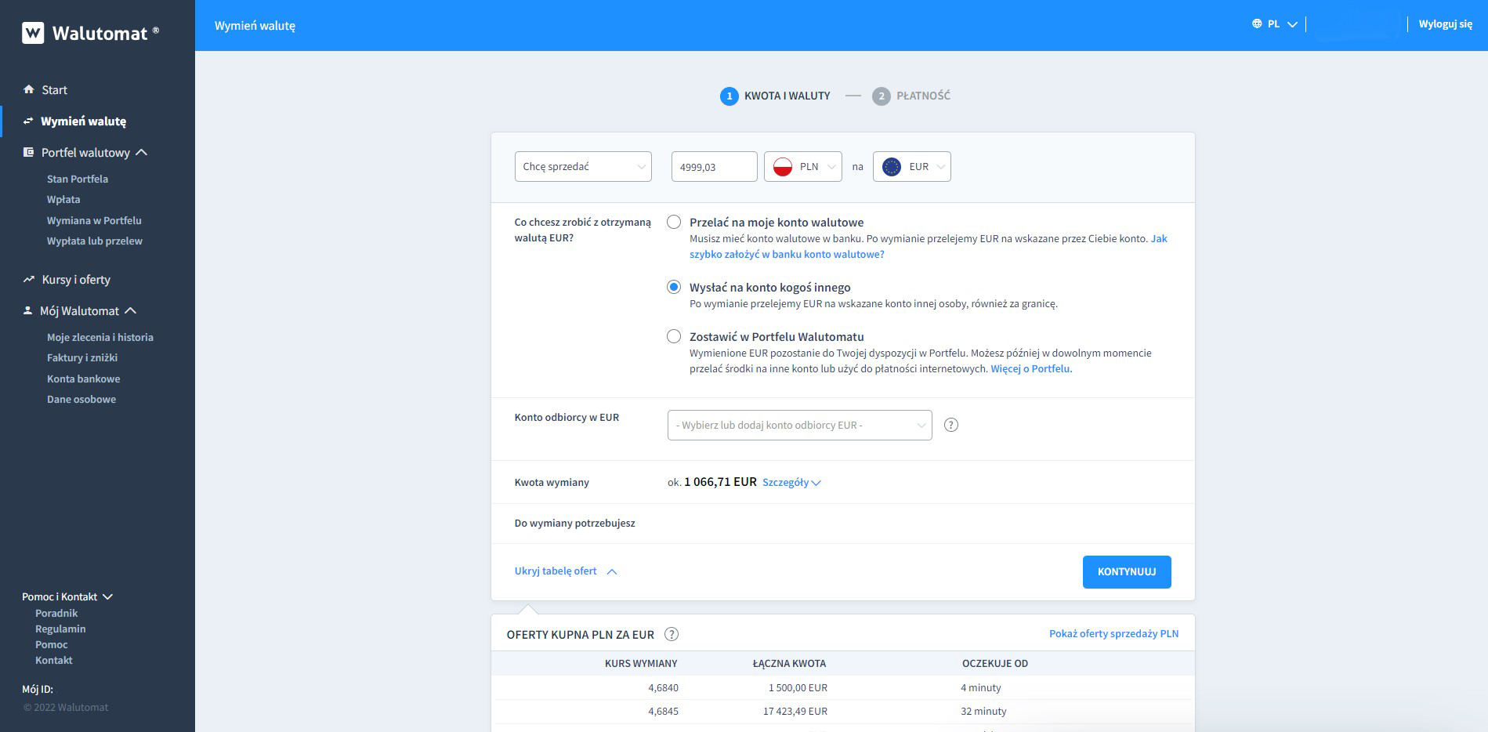
Task: Open Pomoc link in sidebar
Action: [52, 644]
